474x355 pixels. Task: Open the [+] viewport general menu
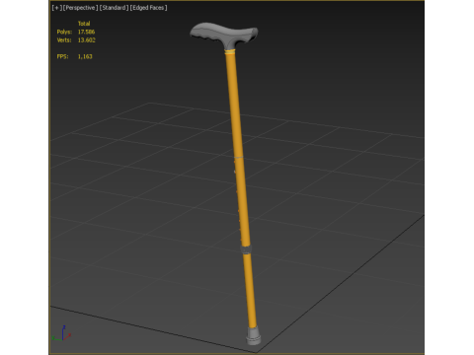[56, 8]
